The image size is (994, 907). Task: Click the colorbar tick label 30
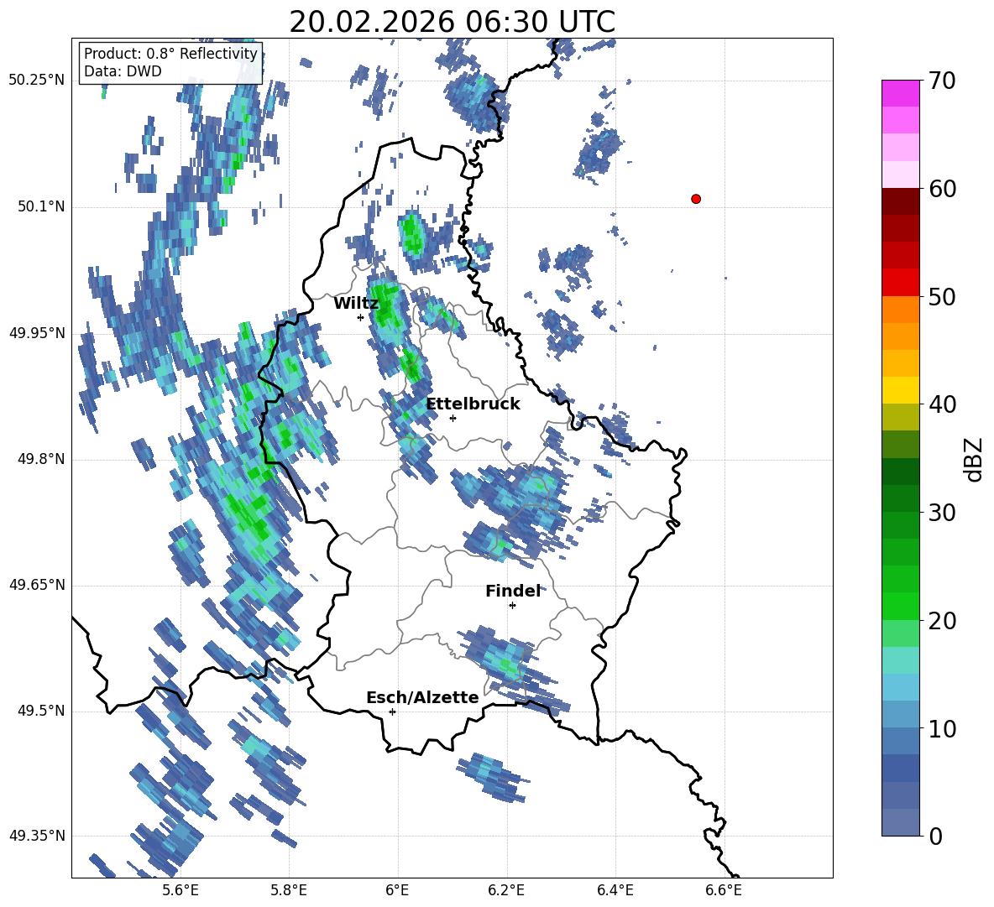pos(942,512)
